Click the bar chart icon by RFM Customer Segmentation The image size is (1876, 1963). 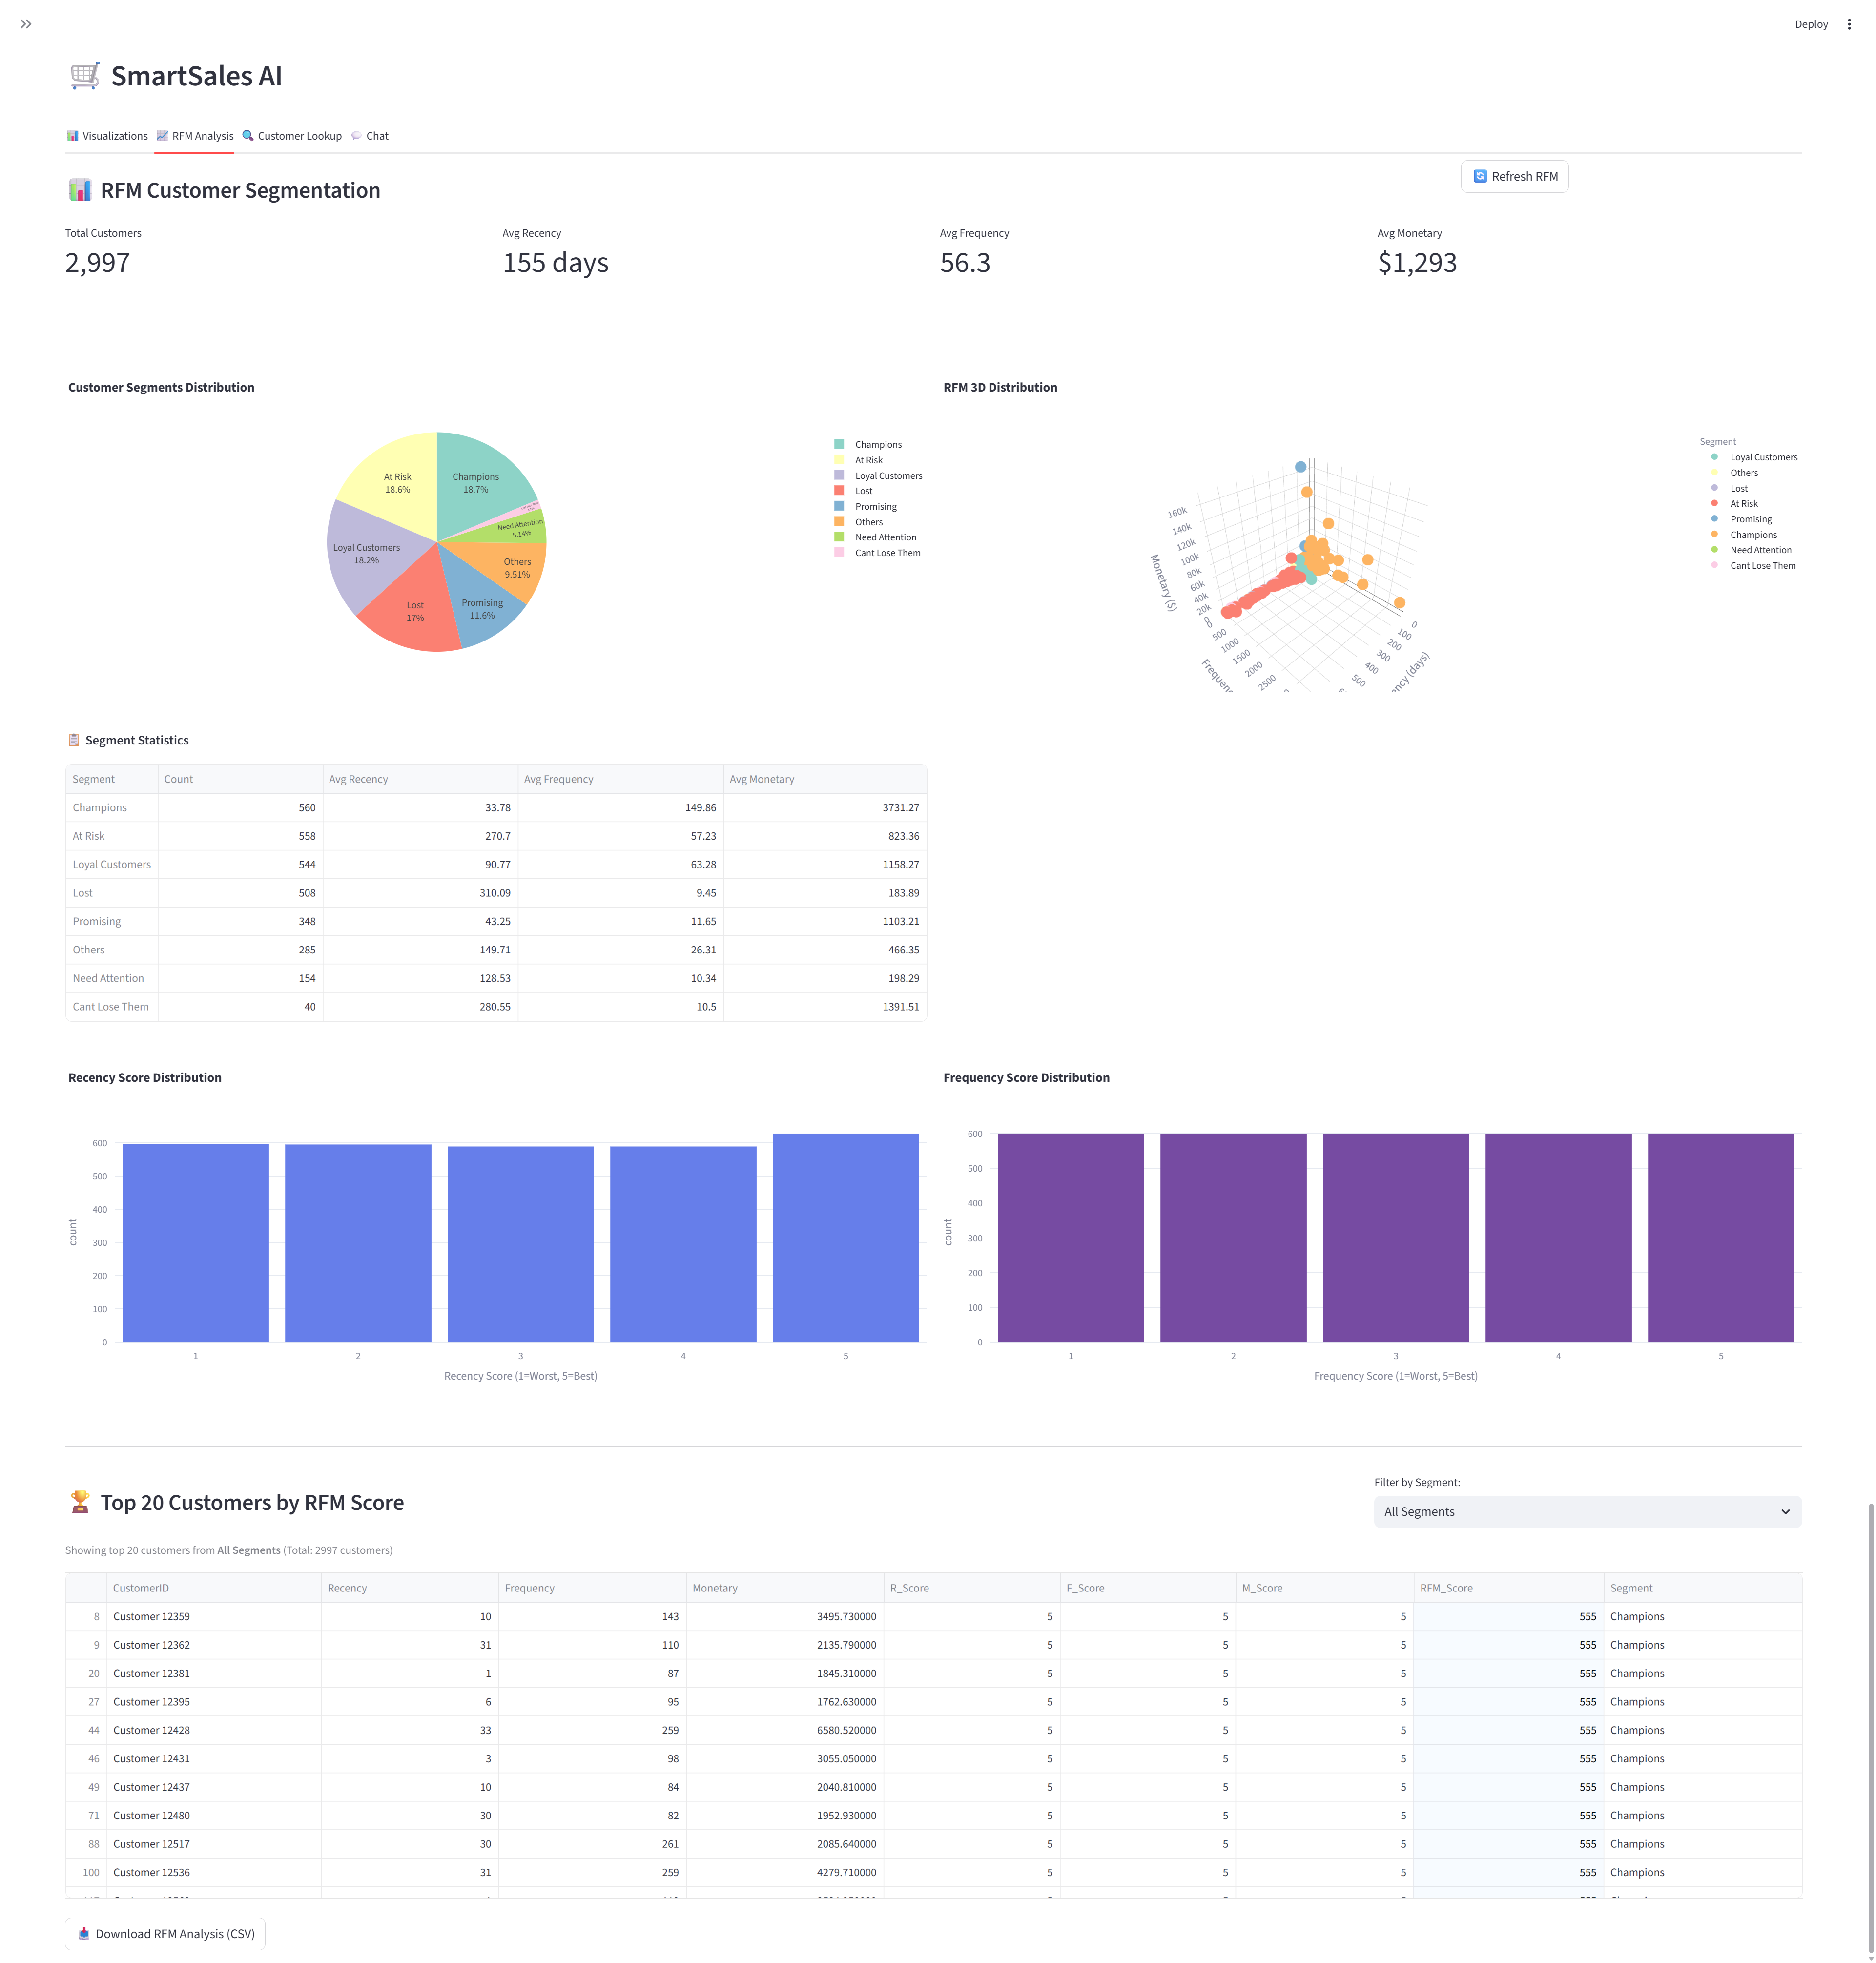click(80, 190)
